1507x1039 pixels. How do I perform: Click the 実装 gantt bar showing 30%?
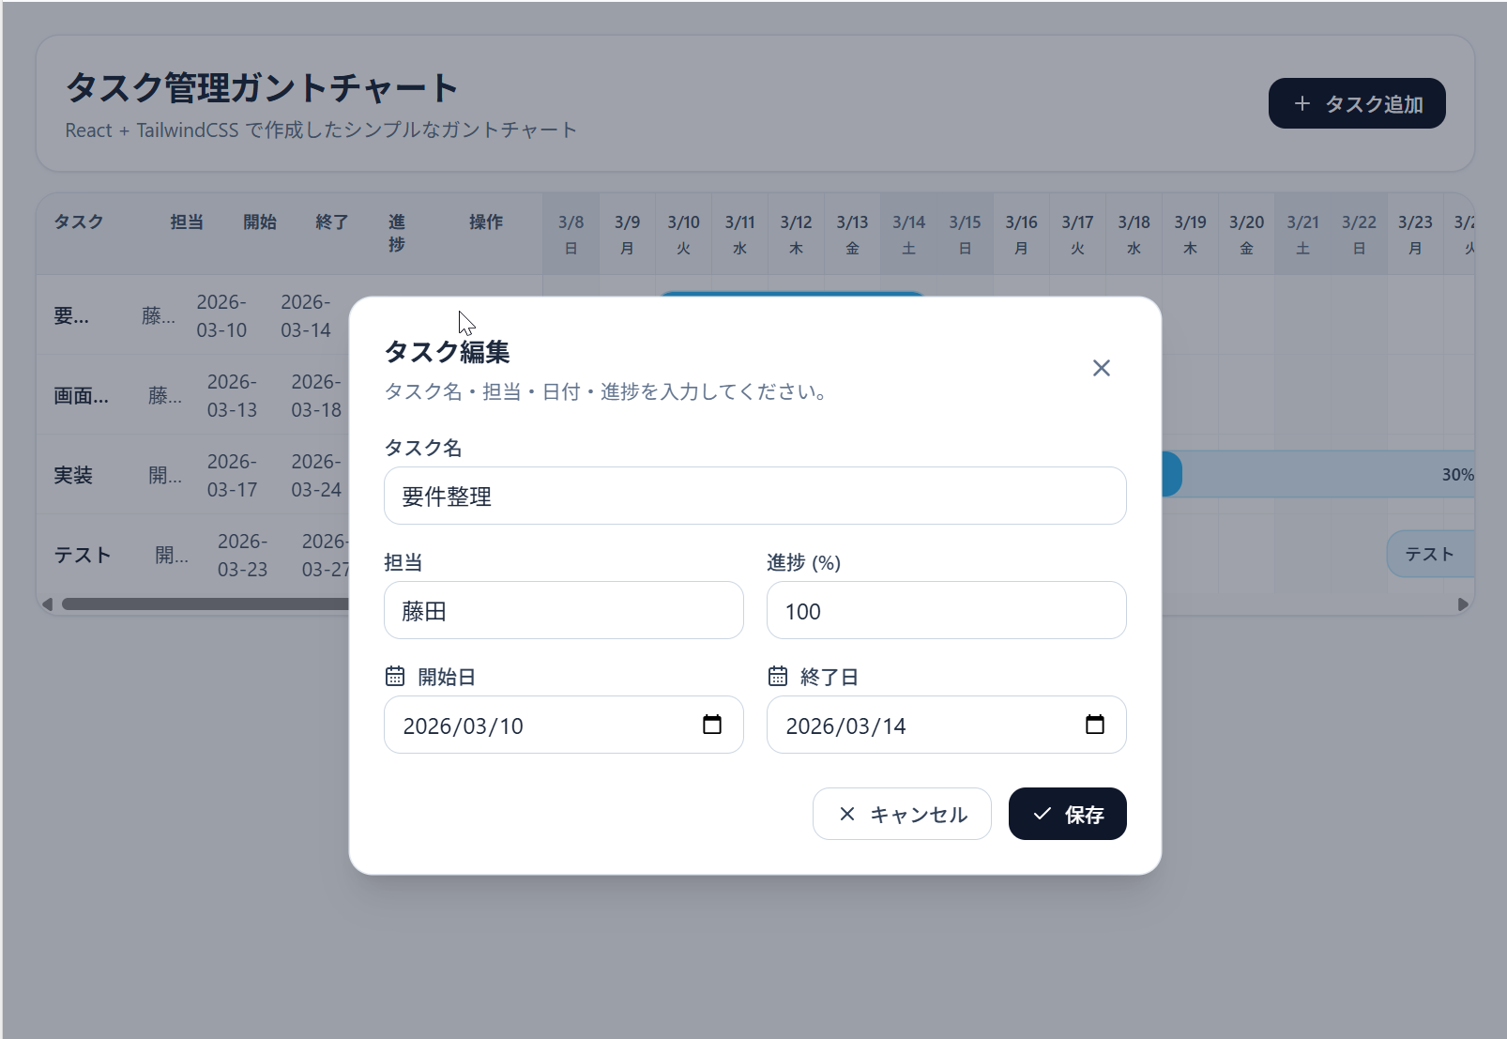point(1318,474)
